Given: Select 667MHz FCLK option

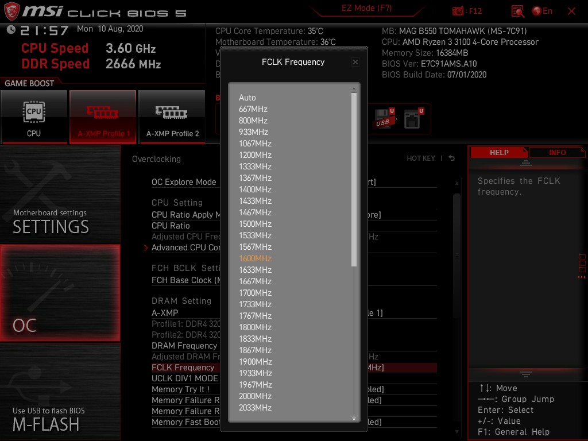Looking at the screenshot, I should [253, 109].
